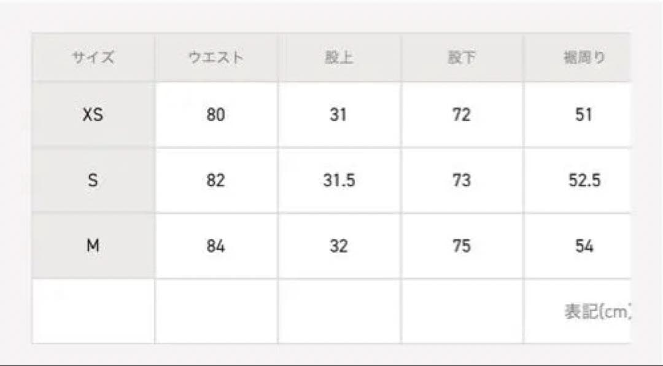Image resolution: width=663 pixels, height=366 pixels.
Task: Click the ウエスト column header
Action: pyautogui.click(x=215, y=58)
